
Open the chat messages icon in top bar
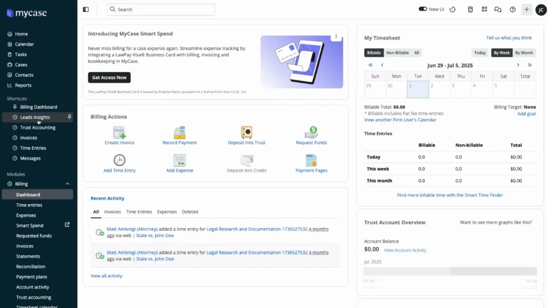498,10
